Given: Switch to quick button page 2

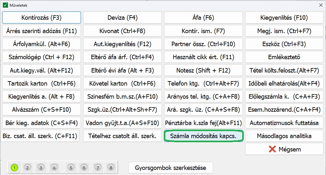Looking at the screenshot, I should click(x=28, y=167).
